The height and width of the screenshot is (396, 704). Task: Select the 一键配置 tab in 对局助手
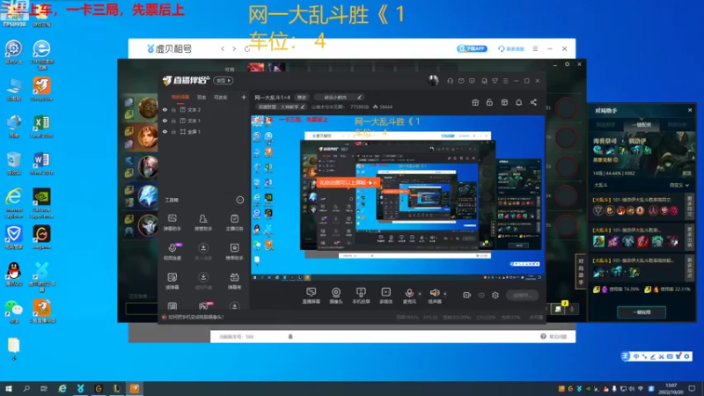tap(642, 125)
